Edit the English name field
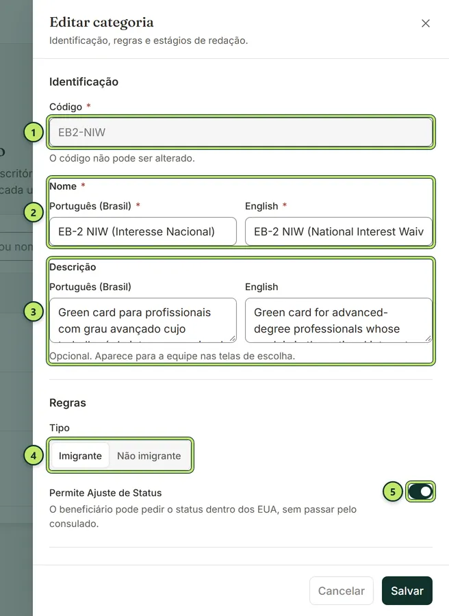 pyautogui.click(x=339, y=231)
